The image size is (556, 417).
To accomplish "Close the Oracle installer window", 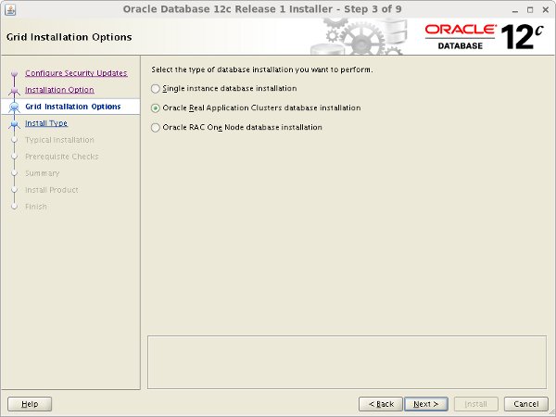I will click(546, 10).
